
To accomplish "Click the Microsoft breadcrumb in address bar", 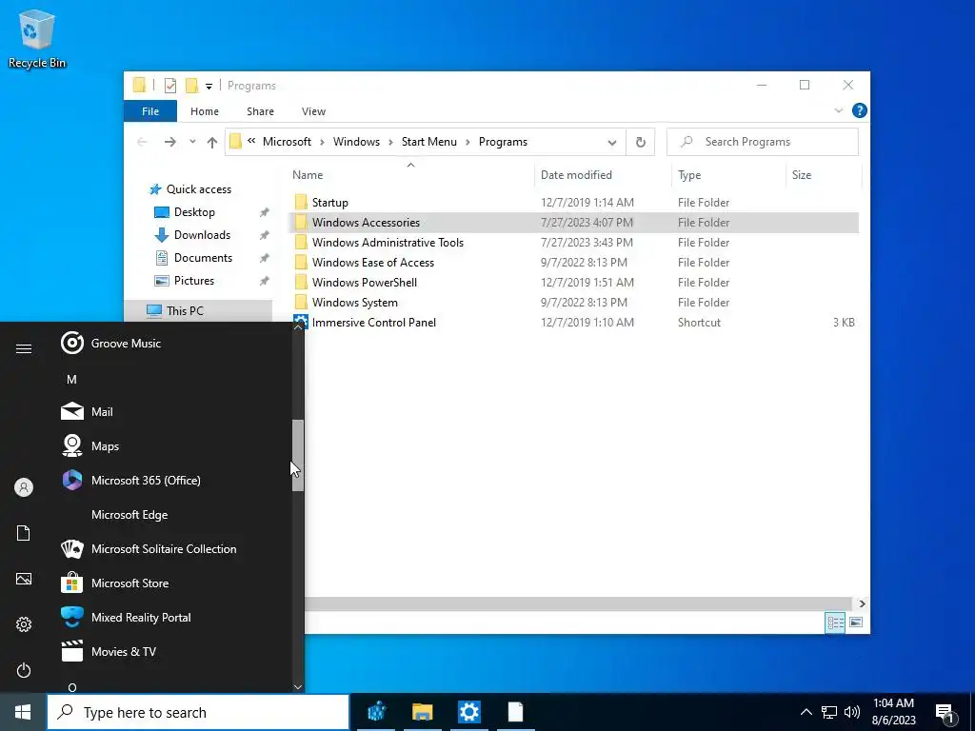I will (287, 142).
